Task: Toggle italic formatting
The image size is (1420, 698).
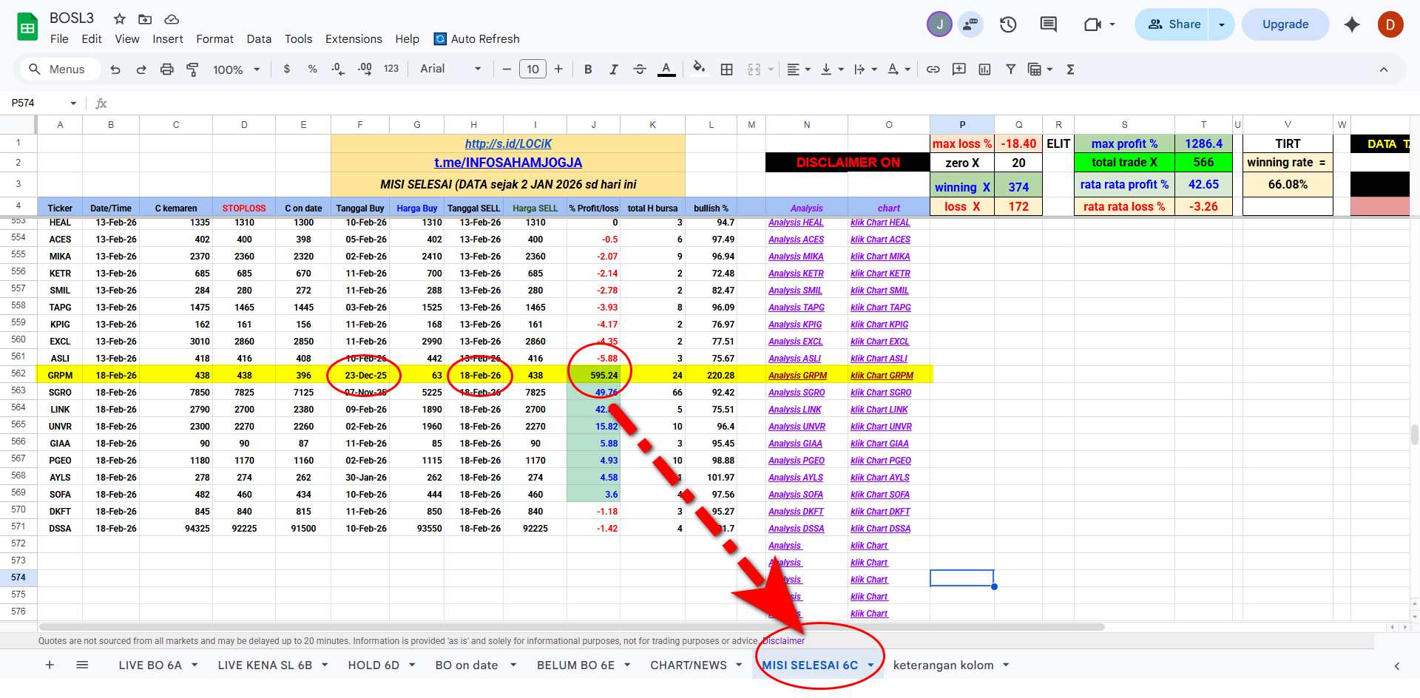Action: [613, 70]
